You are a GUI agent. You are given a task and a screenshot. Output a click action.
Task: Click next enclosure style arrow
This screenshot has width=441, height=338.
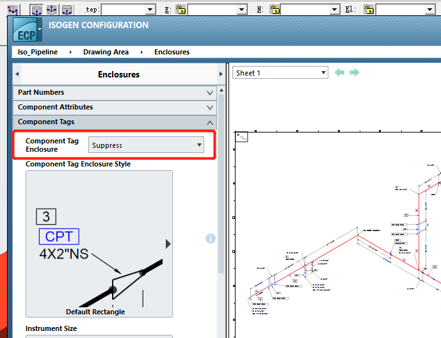pyautogui.click(x=168, y=244)
